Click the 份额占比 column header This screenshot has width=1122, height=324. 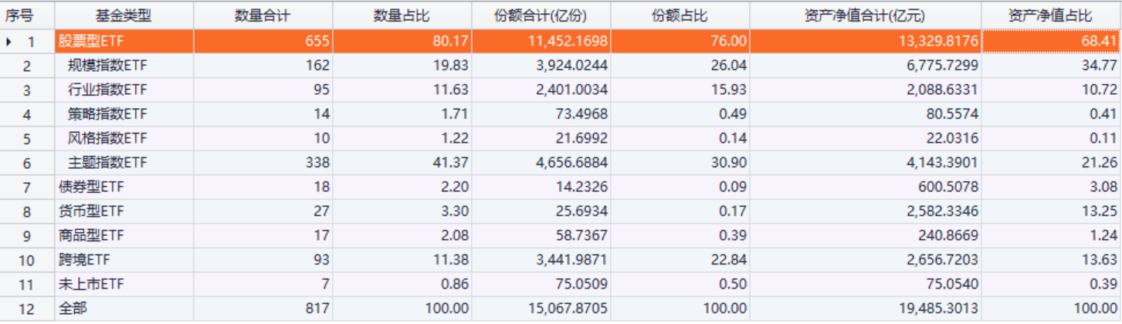[680, 15]
